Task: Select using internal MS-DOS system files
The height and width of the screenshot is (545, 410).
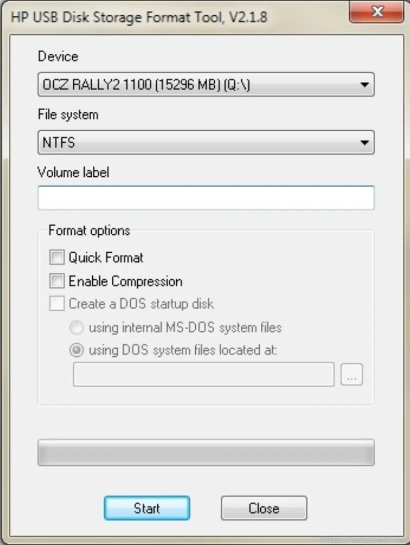Action: tap(76, 328)
